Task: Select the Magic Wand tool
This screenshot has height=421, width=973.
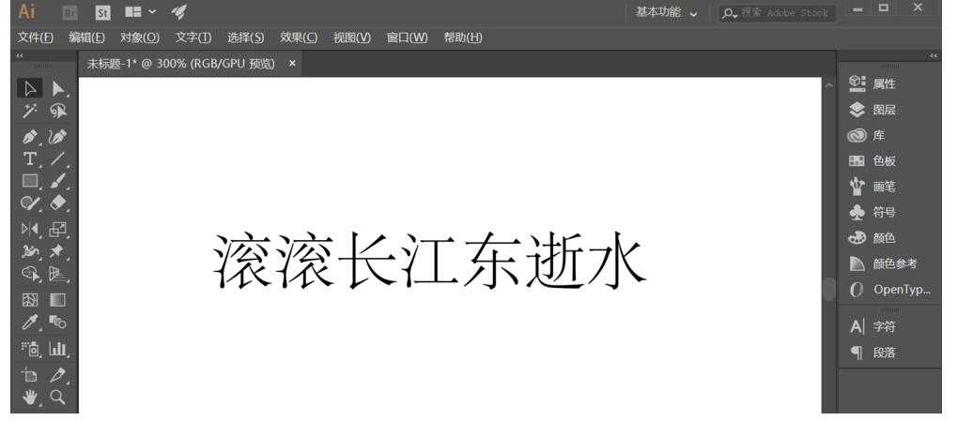Action: [x=30, y=112]
